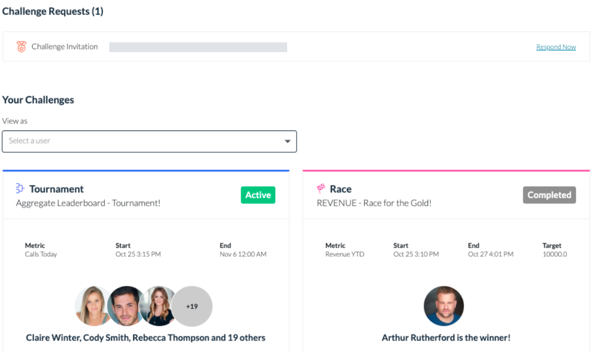Click the Race checkered flag icon
The image size is (594, 353).
pos(321,188)
